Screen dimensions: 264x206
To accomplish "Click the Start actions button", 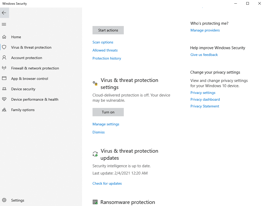I will [108, 30].
